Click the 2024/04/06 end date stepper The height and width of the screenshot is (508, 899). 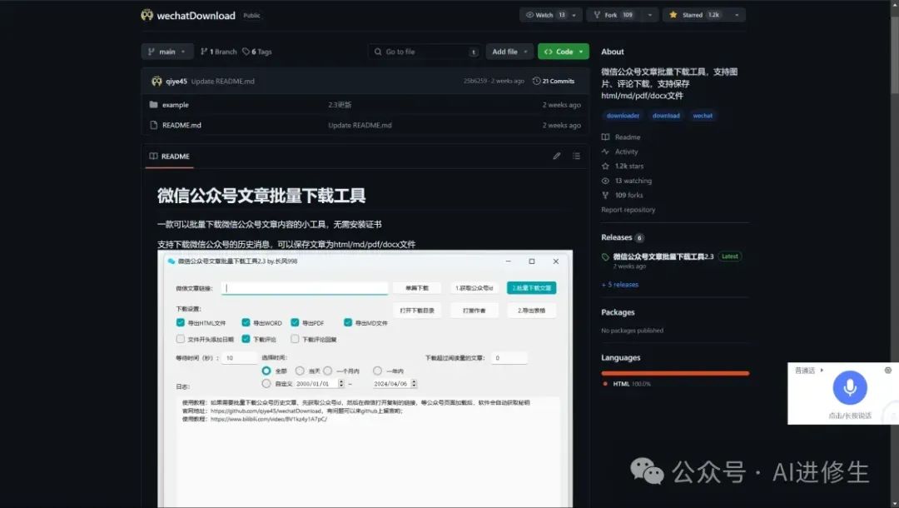click(414, 384)
